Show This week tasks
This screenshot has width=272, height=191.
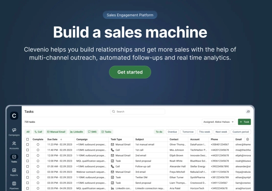tap(204, 132)
